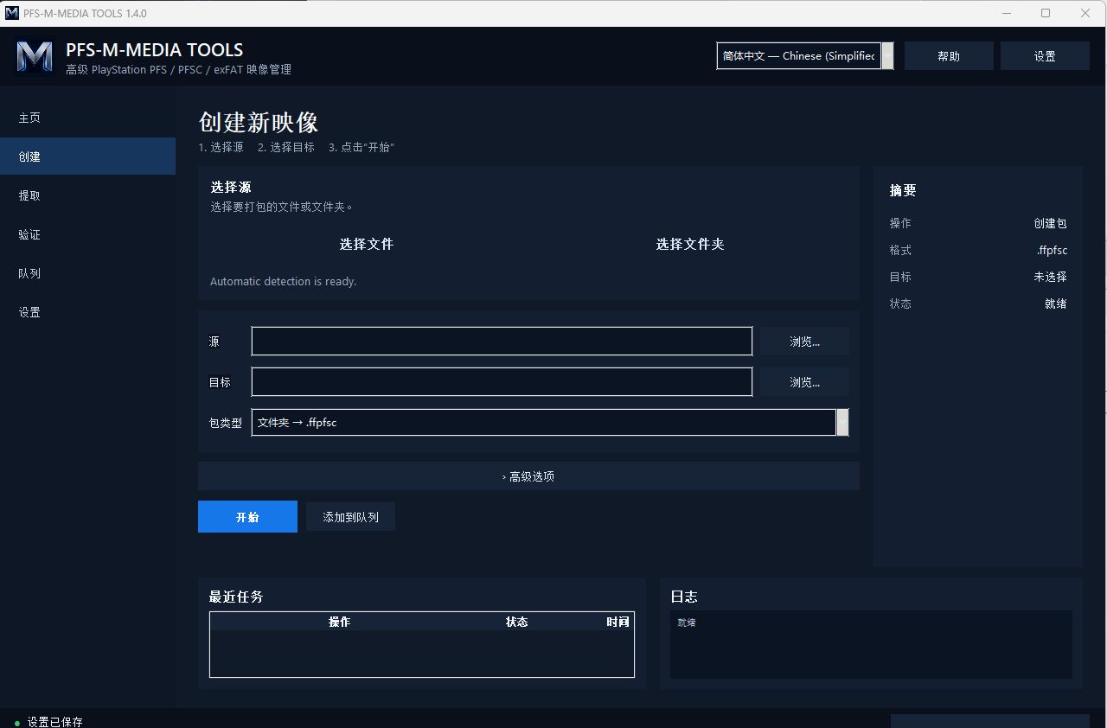Choose 选择文件夹 to pick a source folder
The image size is (1107, 728).
pos(690,245)
